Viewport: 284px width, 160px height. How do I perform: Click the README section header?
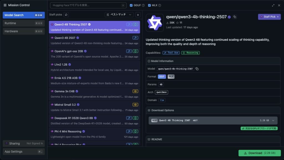213,139
